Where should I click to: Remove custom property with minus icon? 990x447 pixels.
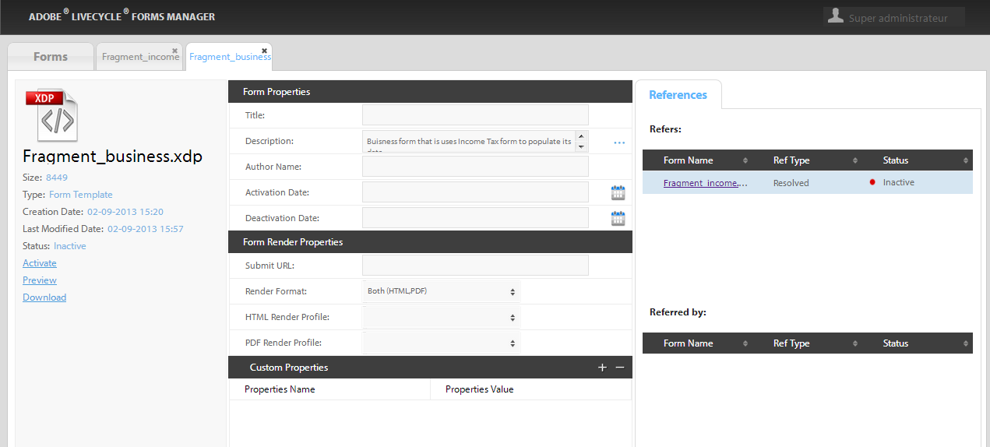click(620, 368)
